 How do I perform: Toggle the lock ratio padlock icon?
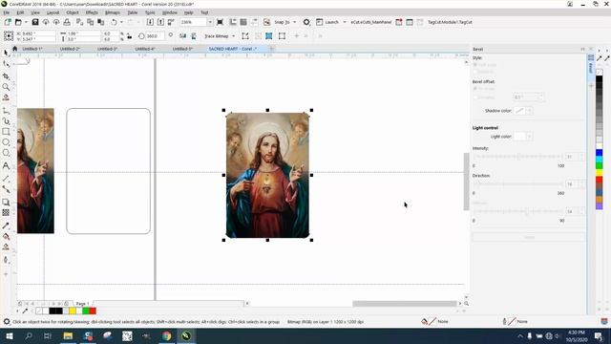(130, 36)
